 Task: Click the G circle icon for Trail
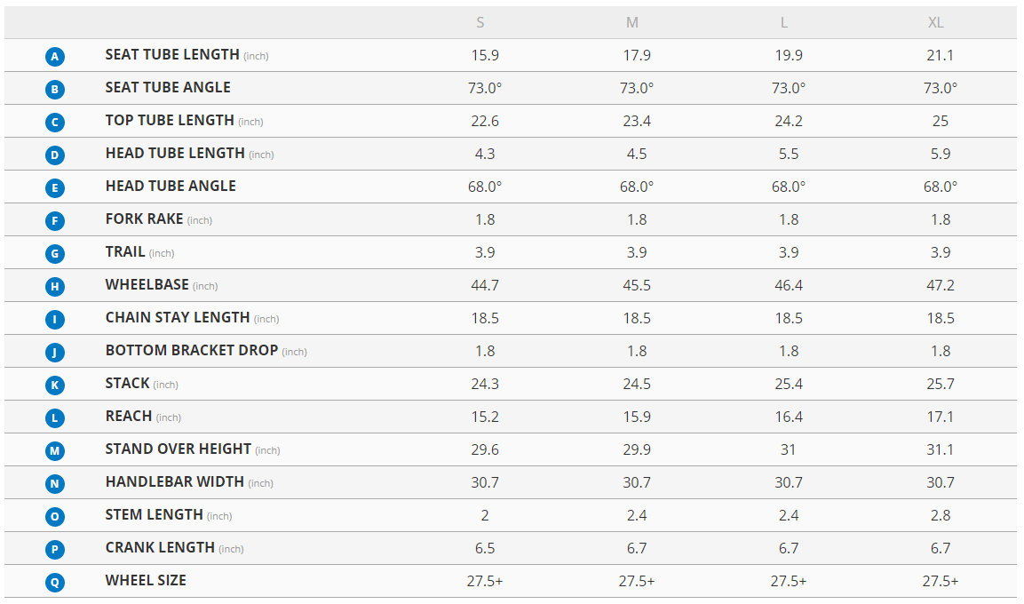click(55, 254)
